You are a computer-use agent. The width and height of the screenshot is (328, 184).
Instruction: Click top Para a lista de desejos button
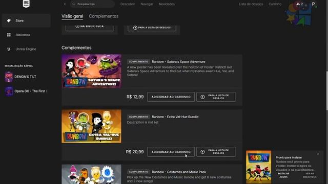click(152, 28)
